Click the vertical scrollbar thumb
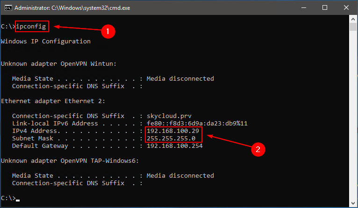Viewport: 358px width, 208px height. point(353,27)
